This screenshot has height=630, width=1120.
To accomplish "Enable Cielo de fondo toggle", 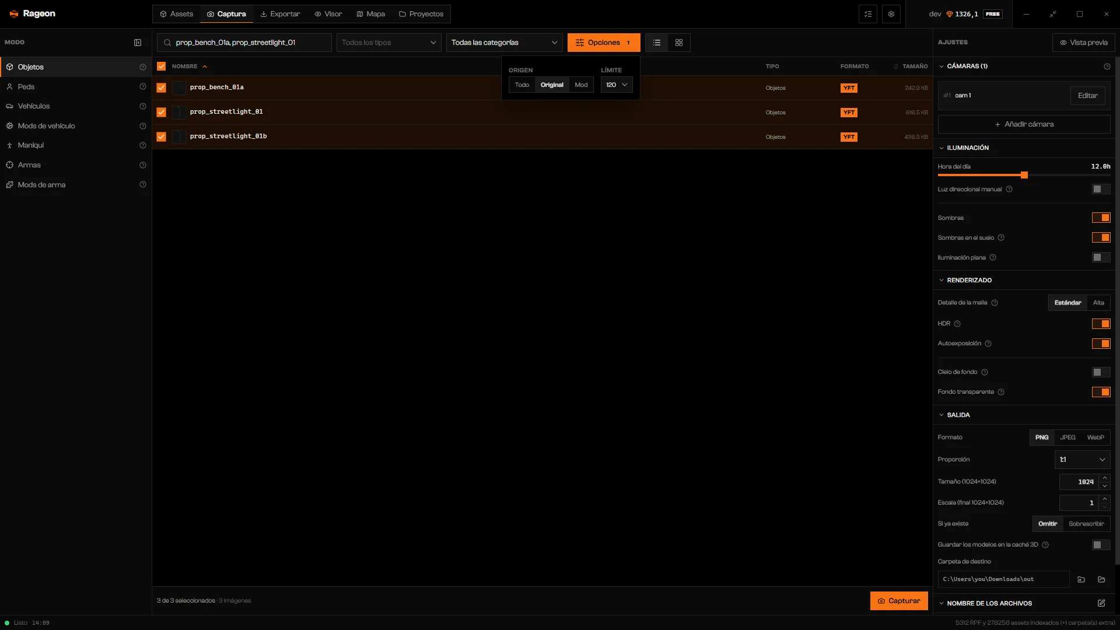I will pos(1101,372).
